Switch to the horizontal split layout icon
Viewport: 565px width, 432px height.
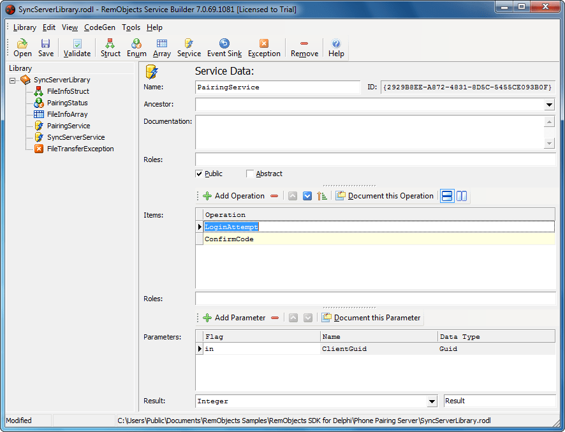click(447, 196)
